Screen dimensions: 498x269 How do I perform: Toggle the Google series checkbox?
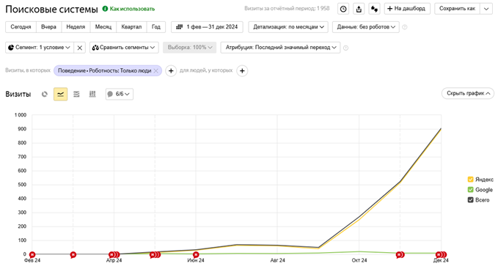click(x=471, y=190)
